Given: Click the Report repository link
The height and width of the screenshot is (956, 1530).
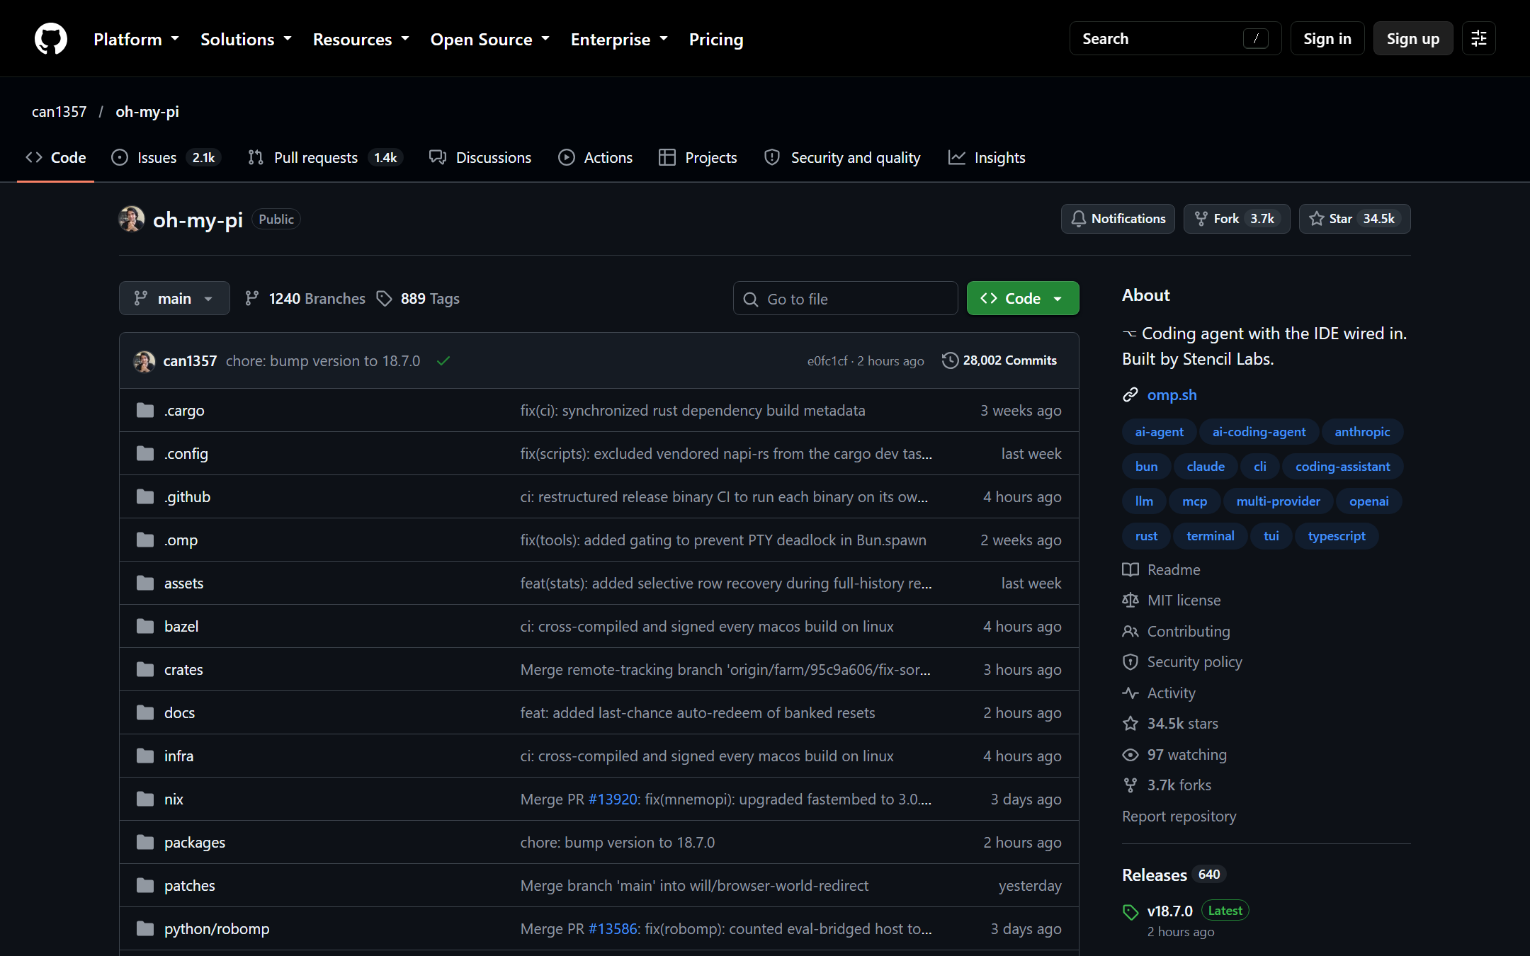Looking at the screenshot, I should point(1179,816).
